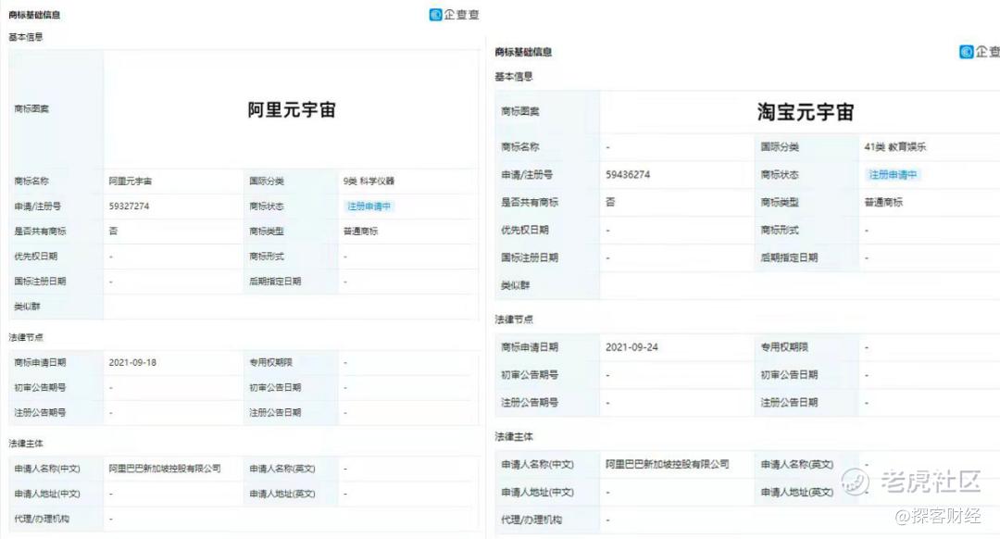Click the registration number 59327274
Viewport: 1000px width, 539px height.
(x=129, y=206)
